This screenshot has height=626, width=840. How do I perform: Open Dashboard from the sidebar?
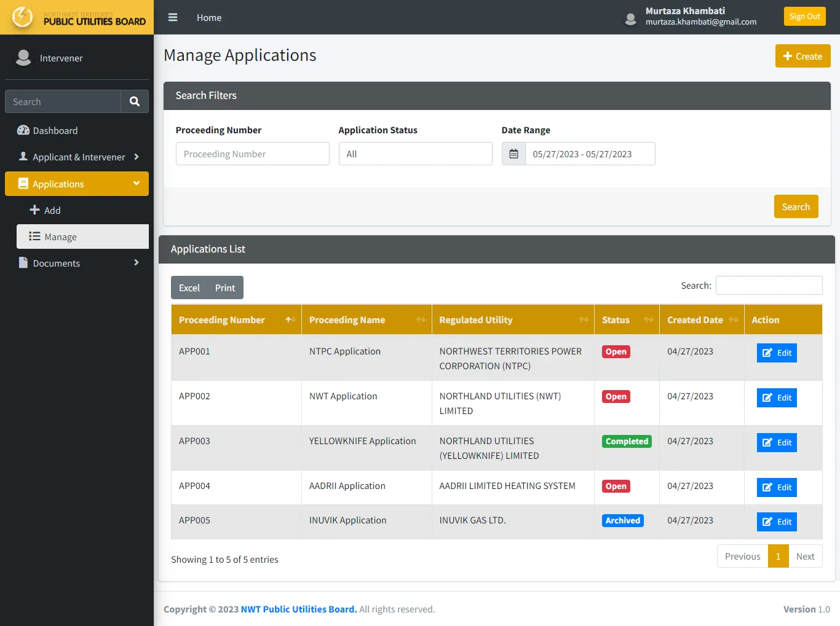pyautogui.click(x=55, y=130)
